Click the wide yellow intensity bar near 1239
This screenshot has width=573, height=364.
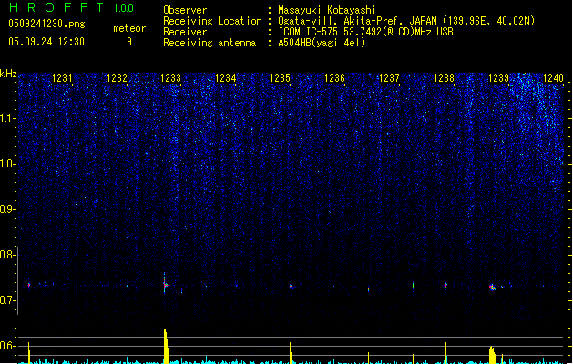tap(492, 355)
